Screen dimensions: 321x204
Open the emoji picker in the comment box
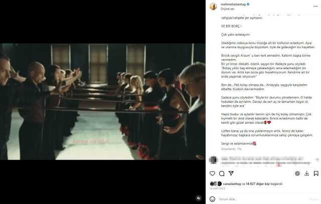[x=213, y=199]
